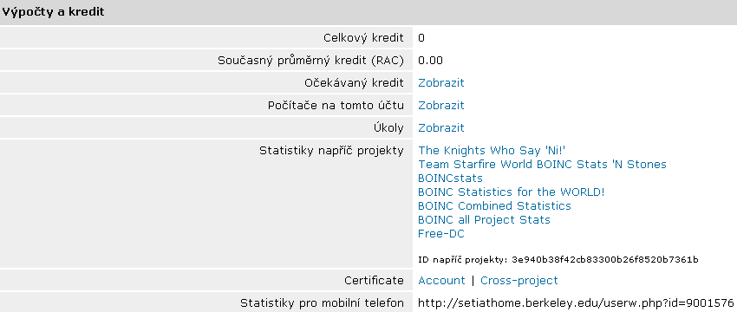
Task: Open The Knights Who Say 'Ni!' stats
Action: click(492, 150)
